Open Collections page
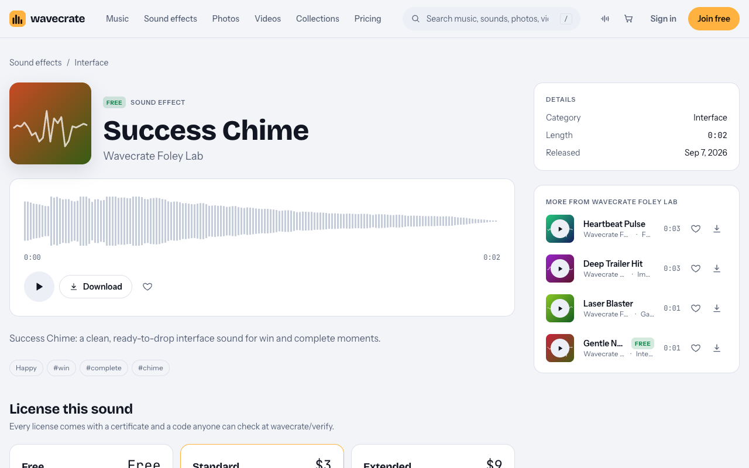The width and height of the screenshot is (749, 468). coord(318,19)
